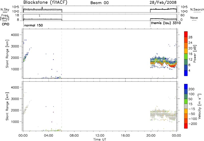Click the 'Blackstone (fitACF)' title text
Image resolution: width=204 pixels, height=141 pixels.
pos(45,3)
